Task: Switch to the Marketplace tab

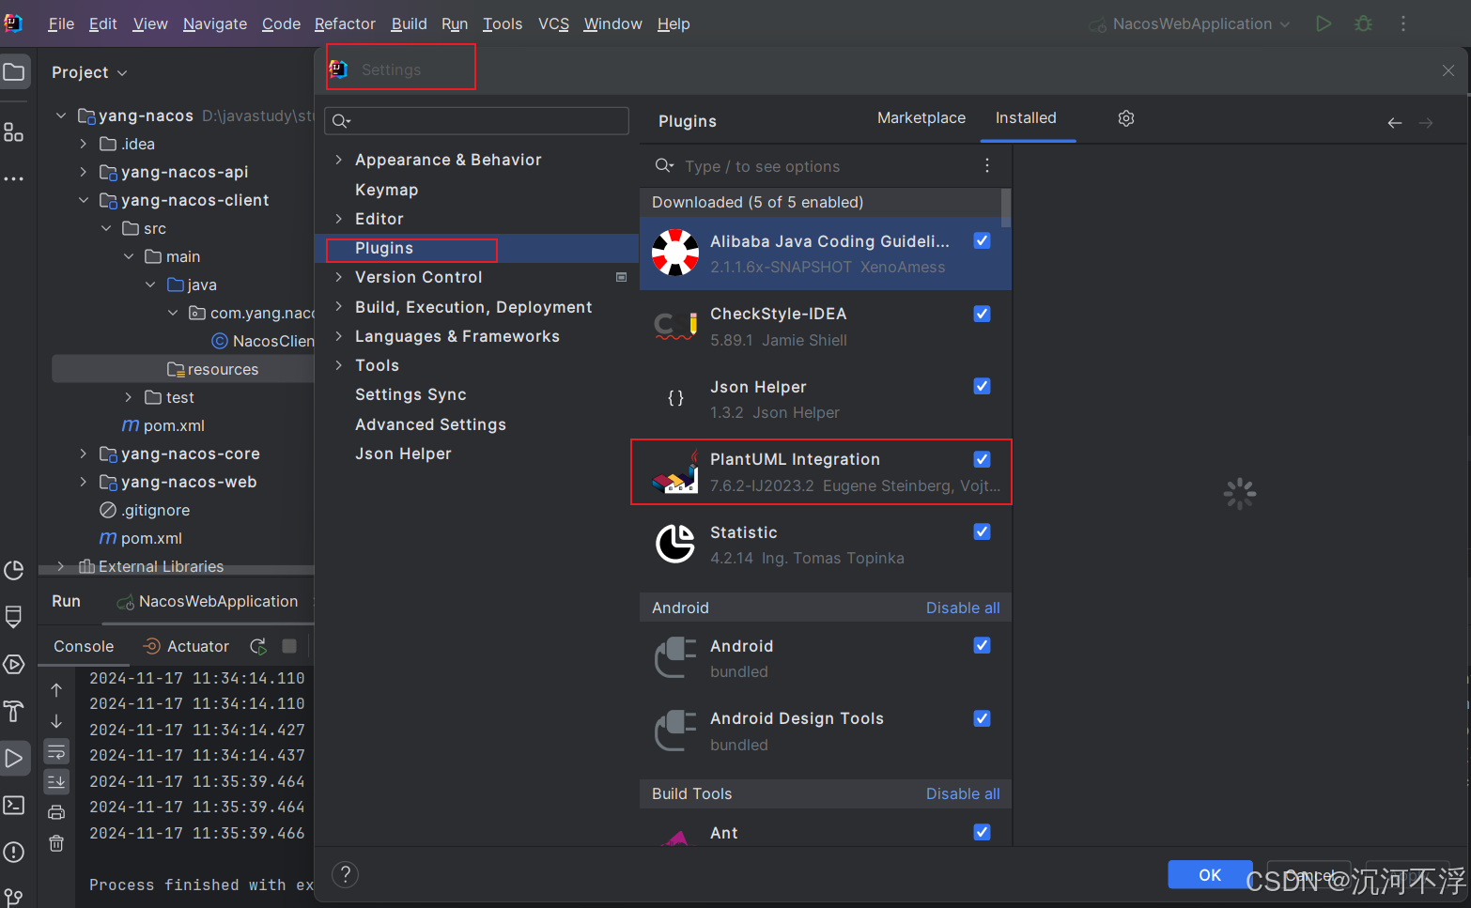Action: pos(921,117)
